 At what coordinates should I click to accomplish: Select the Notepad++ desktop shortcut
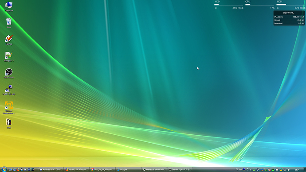point(9,57)
